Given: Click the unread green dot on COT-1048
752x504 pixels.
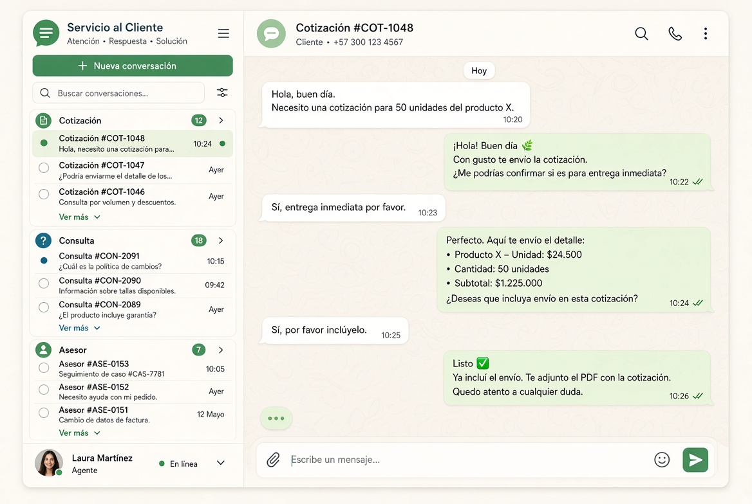Looking at the screenshot, I should point(223,143).
